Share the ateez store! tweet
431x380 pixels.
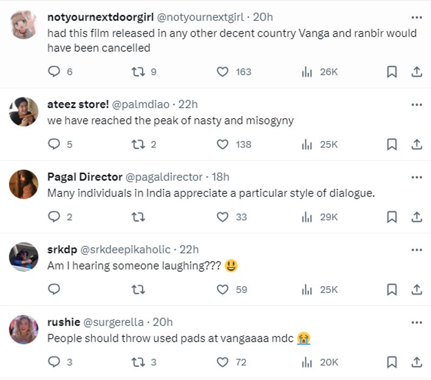click(416, 144)
